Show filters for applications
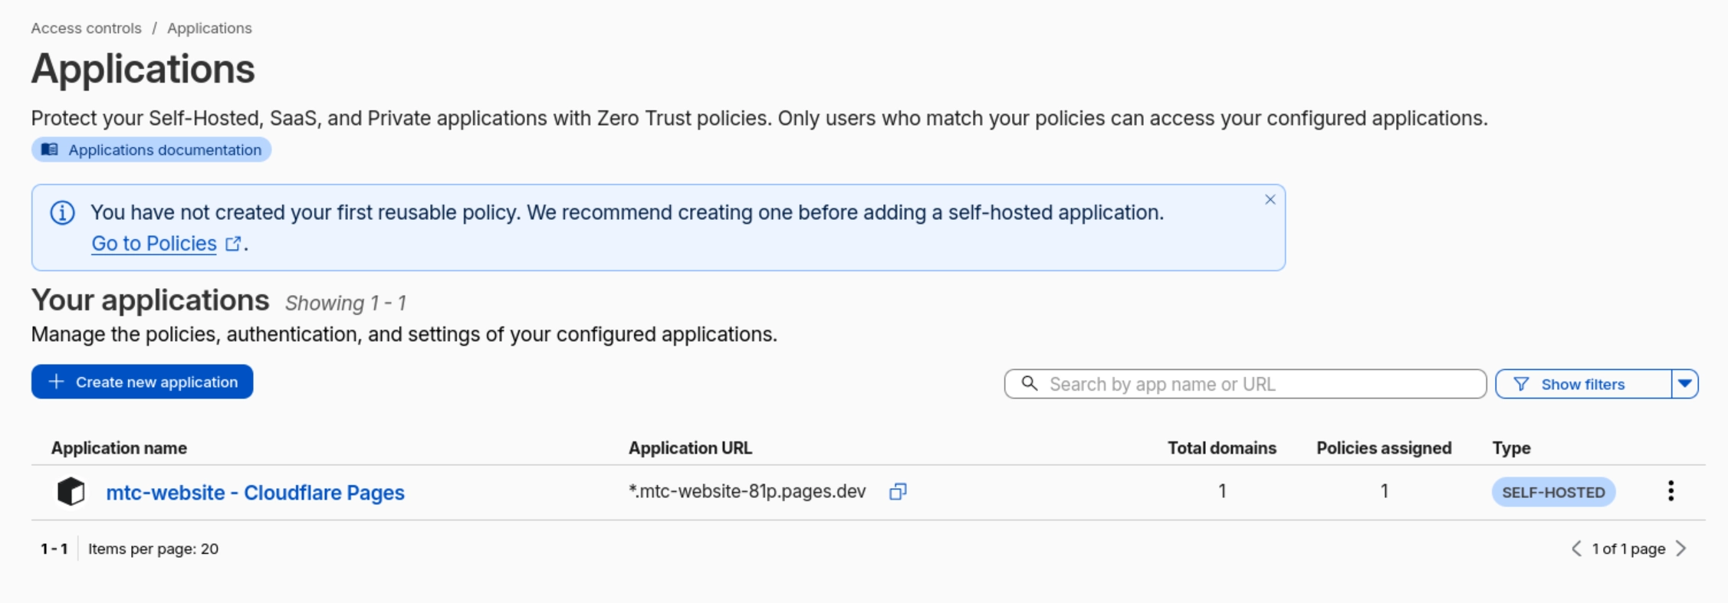 click(x=1582, y=384)
